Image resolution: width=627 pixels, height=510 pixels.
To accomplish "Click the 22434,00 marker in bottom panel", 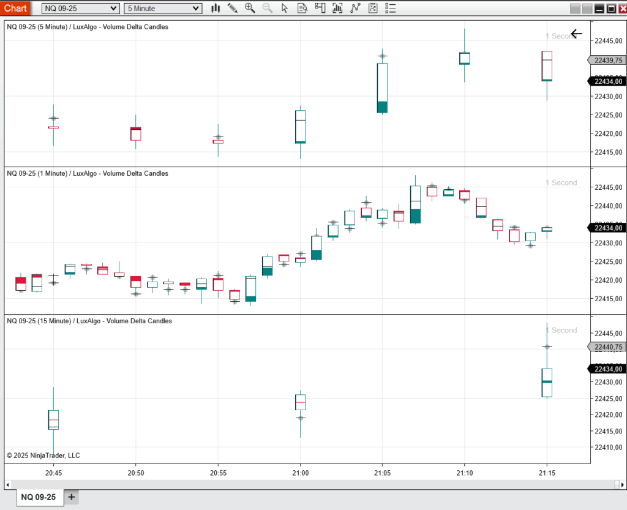I will (x=607, y=369).
